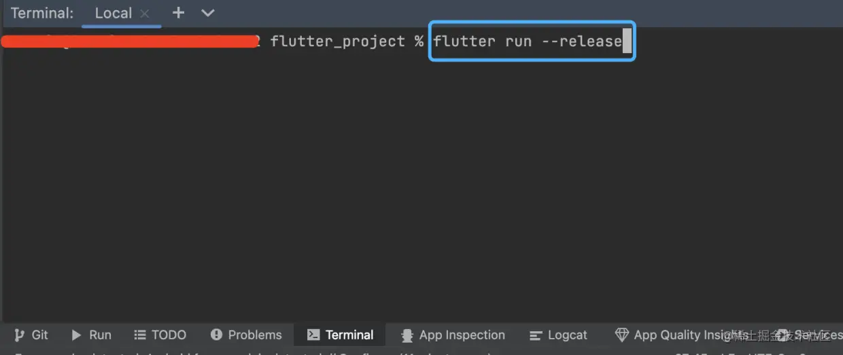Click the Problems warning icon
The width and height of the screenshot is (843, 355).
217,335
